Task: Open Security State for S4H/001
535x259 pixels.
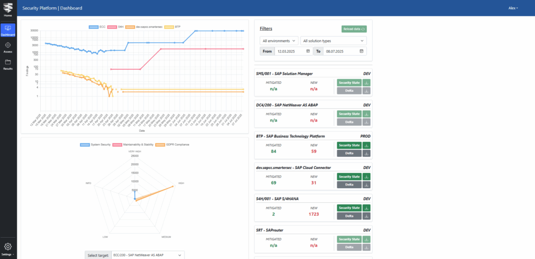Action: pos(349,208)
